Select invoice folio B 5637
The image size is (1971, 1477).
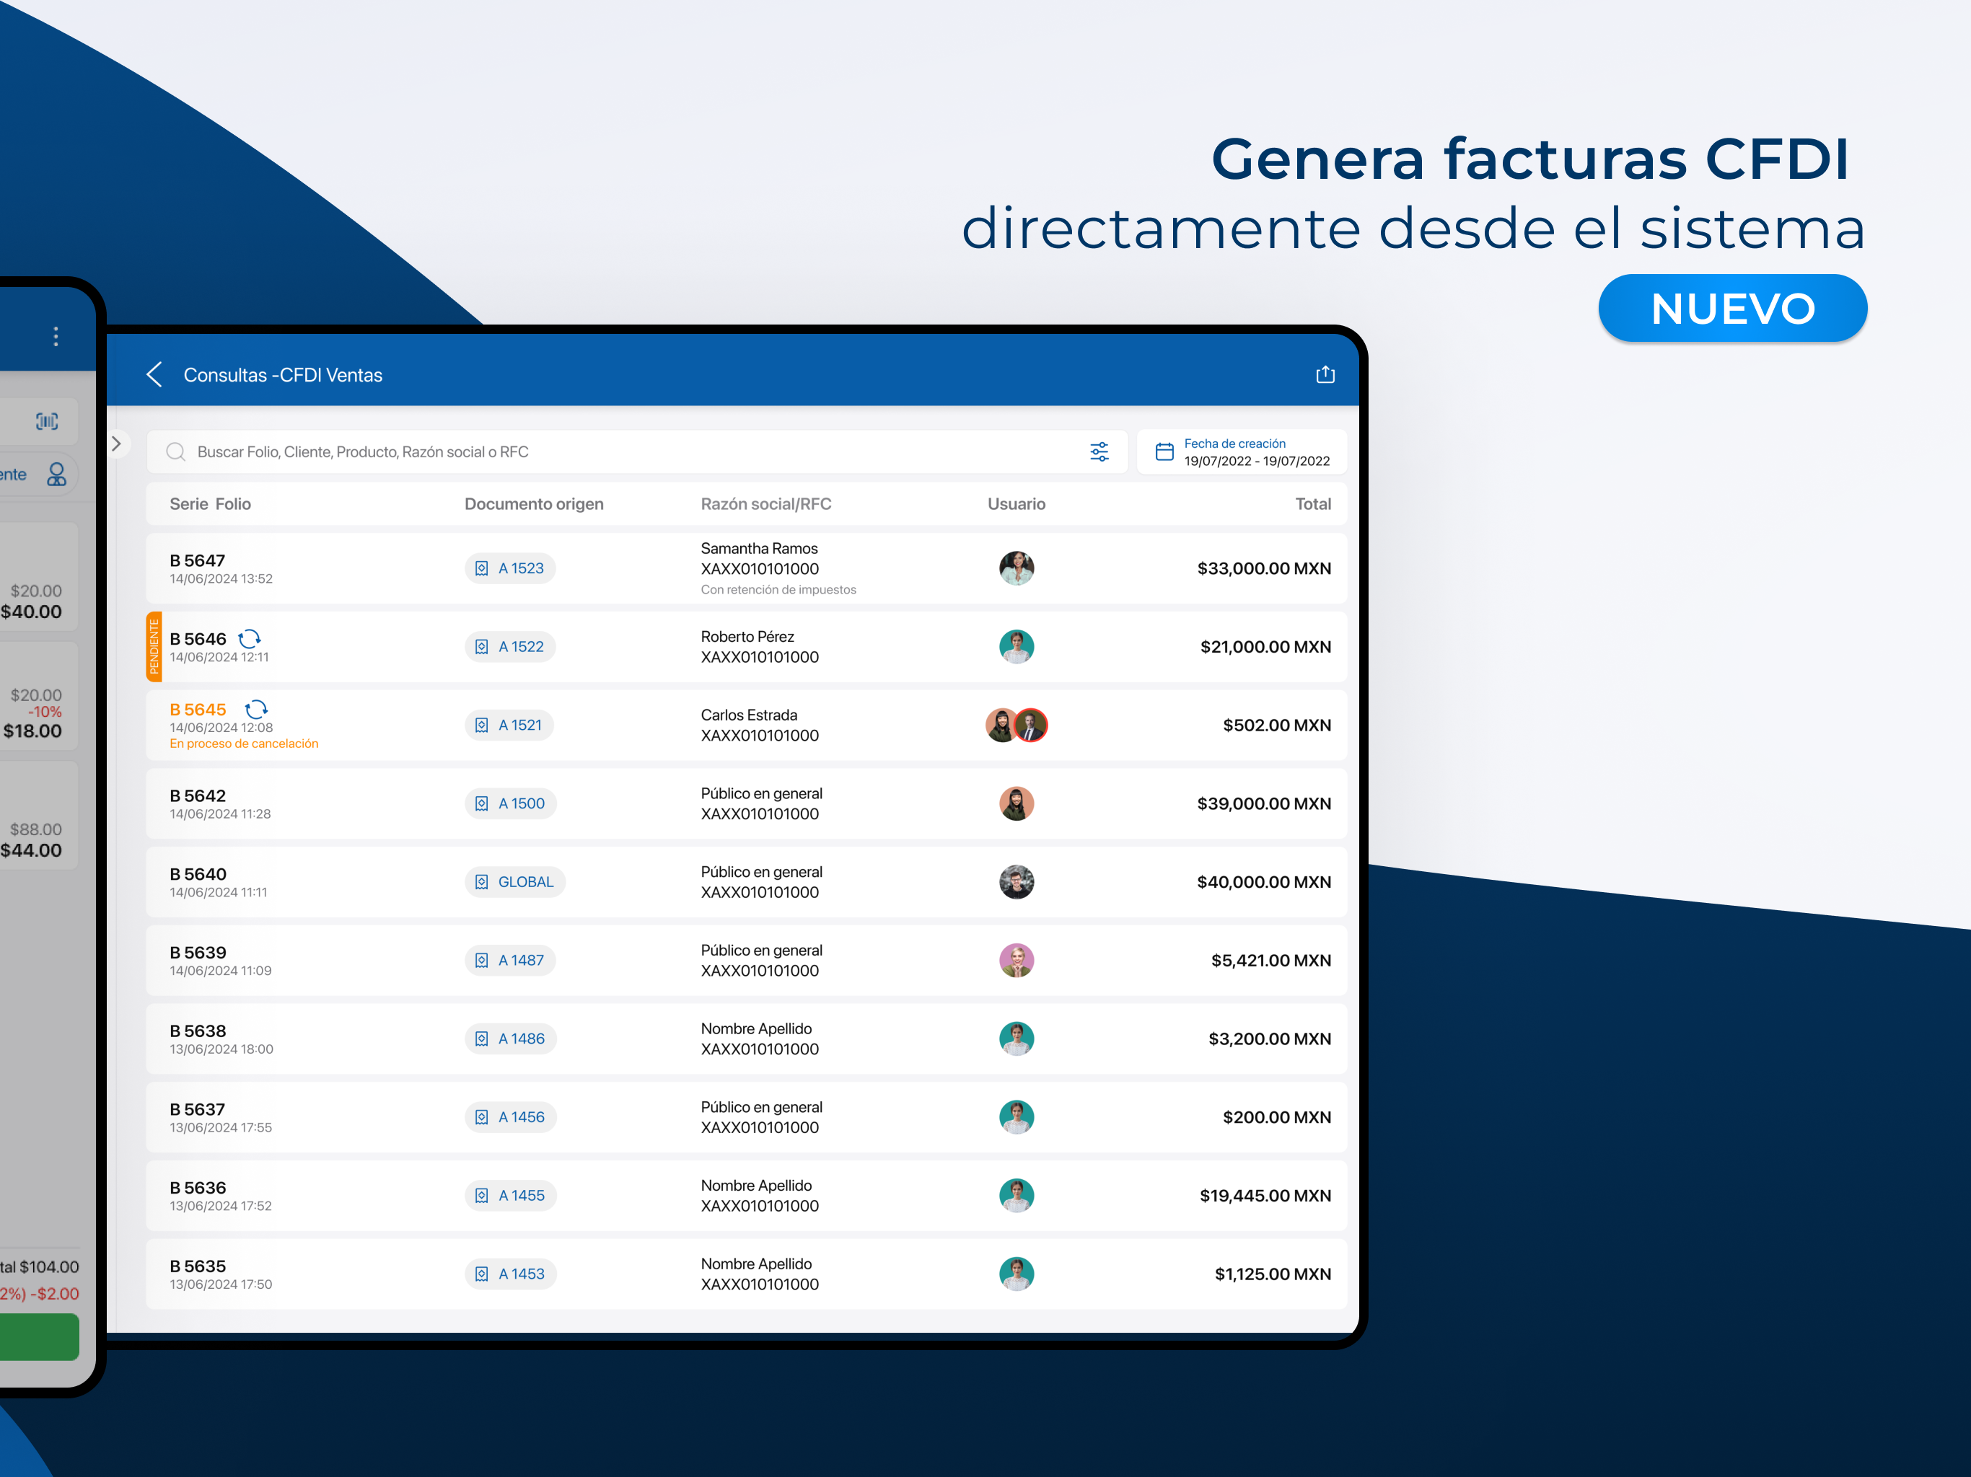(x=198, y=1109)
